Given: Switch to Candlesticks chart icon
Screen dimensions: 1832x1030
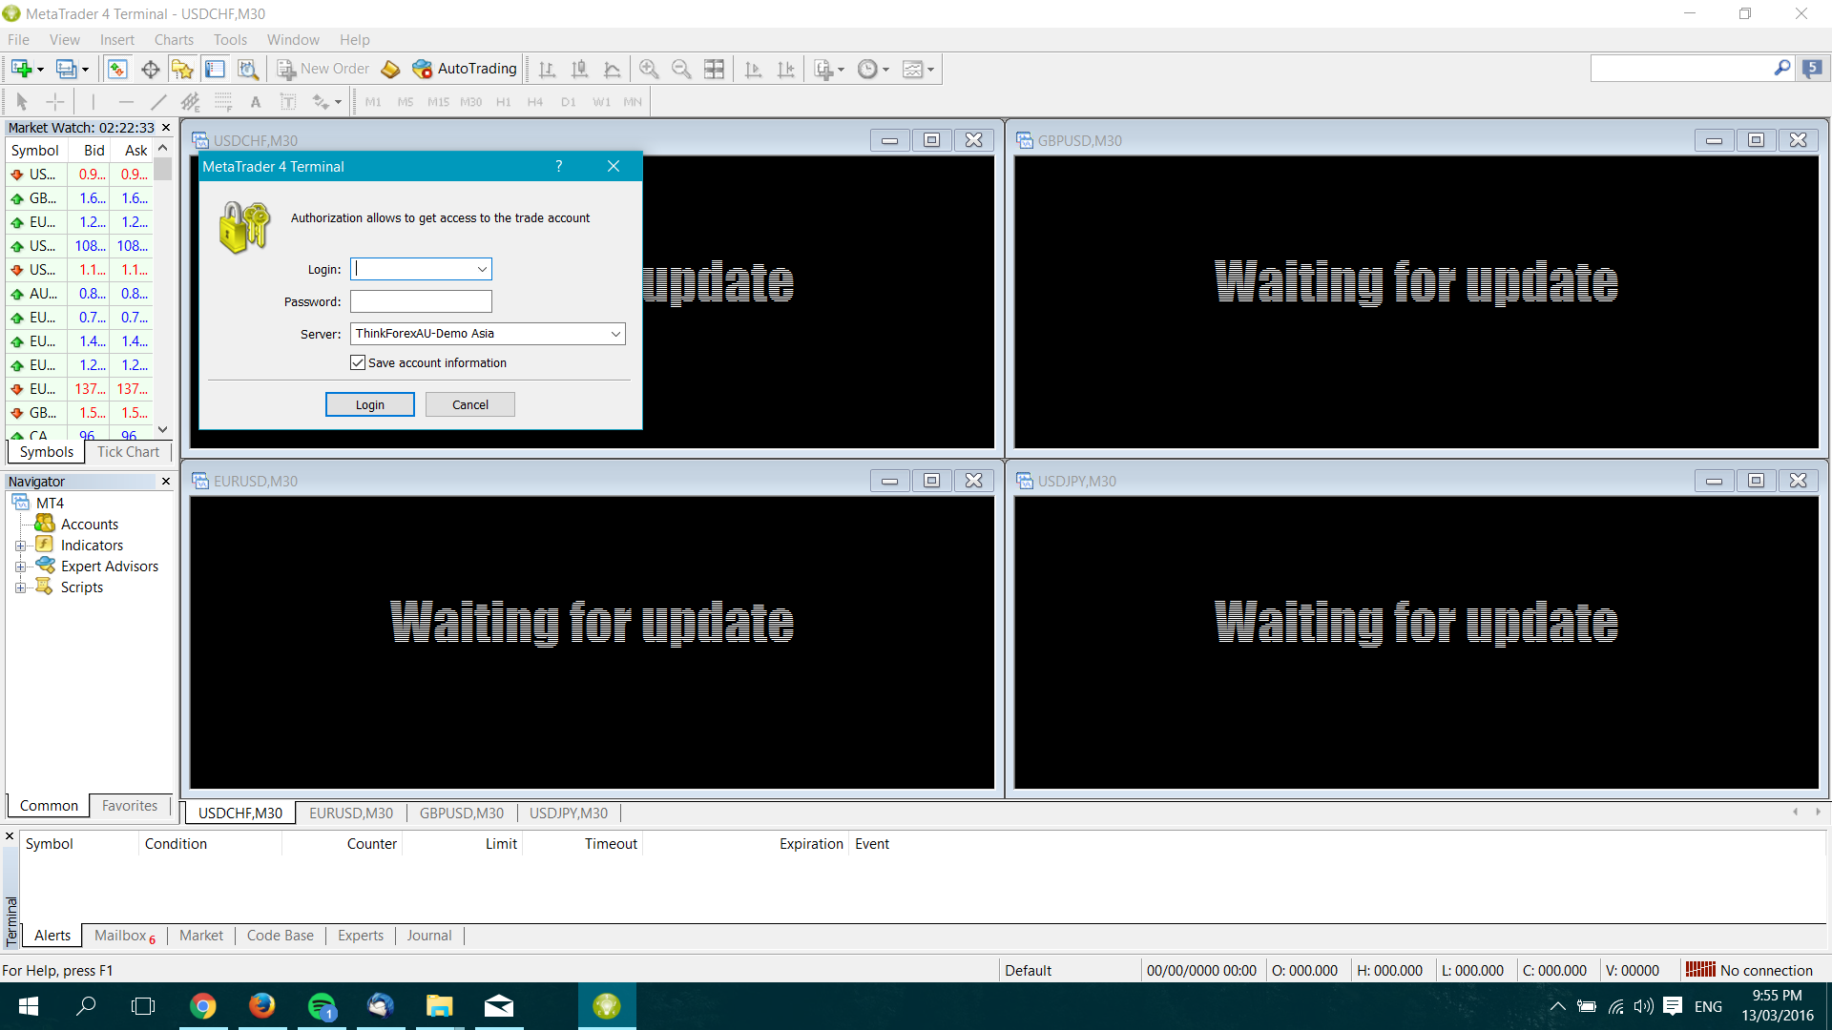Looking at the screenshot, I should point(579,69).
